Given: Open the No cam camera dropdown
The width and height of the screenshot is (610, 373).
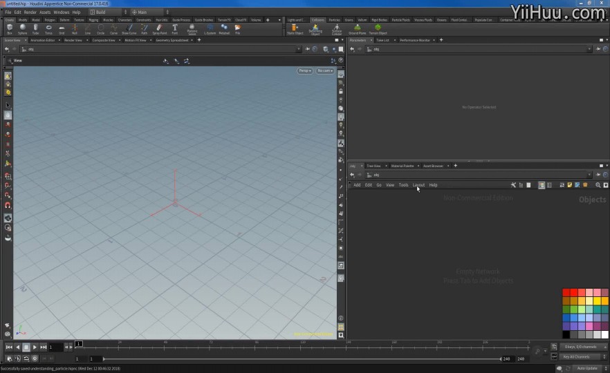Looking at the screenshot, I should (x=325, y=70).
